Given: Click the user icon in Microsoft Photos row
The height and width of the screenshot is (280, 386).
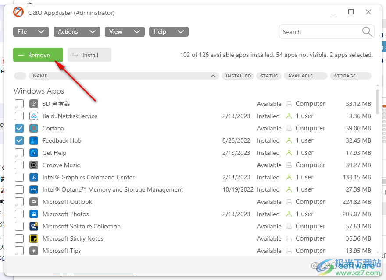Looking at the screenshot, I should (289, 214).
